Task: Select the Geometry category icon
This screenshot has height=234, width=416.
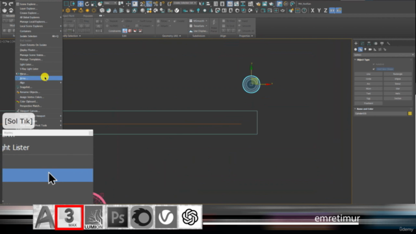Action: click(x=356, y=49)
